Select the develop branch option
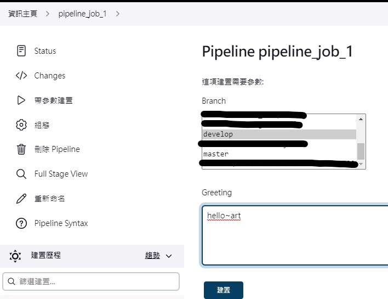This screenshot has width=388, height=299. pyautogui.click(x=279, y=134)
